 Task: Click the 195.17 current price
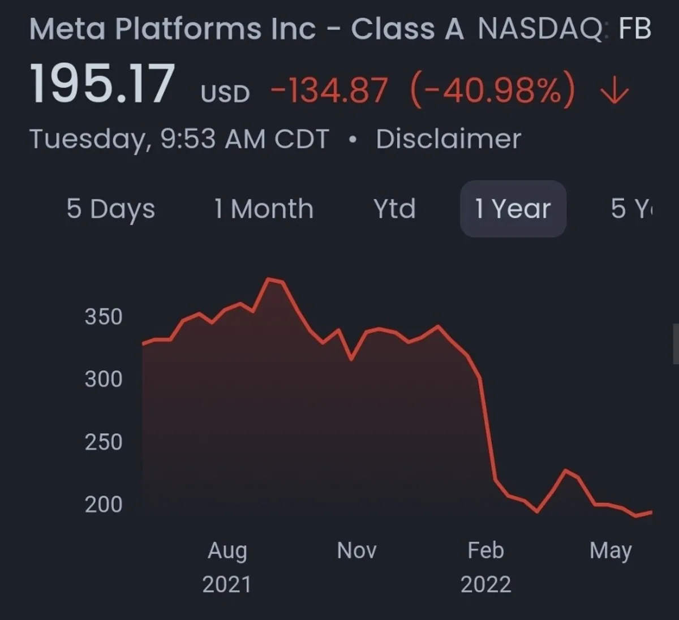tap(102, 85)
